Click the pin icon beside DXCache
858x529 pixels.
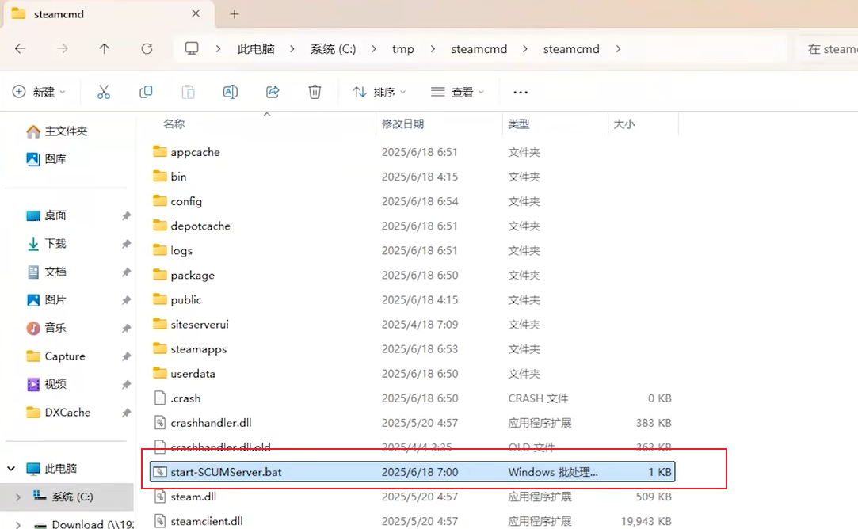[127, 413]
